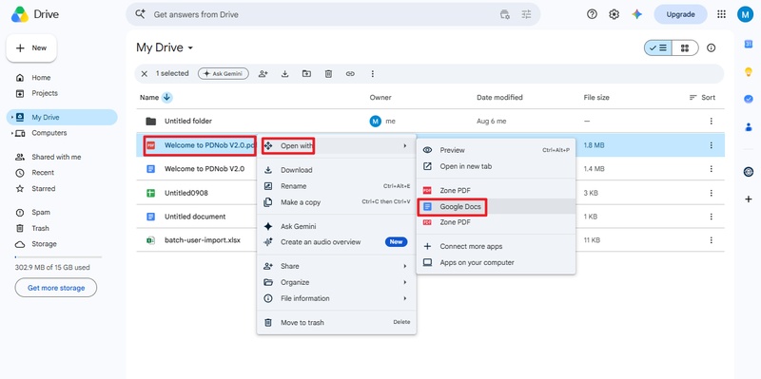Open Drive help menu icon

(x=592, y=14)
